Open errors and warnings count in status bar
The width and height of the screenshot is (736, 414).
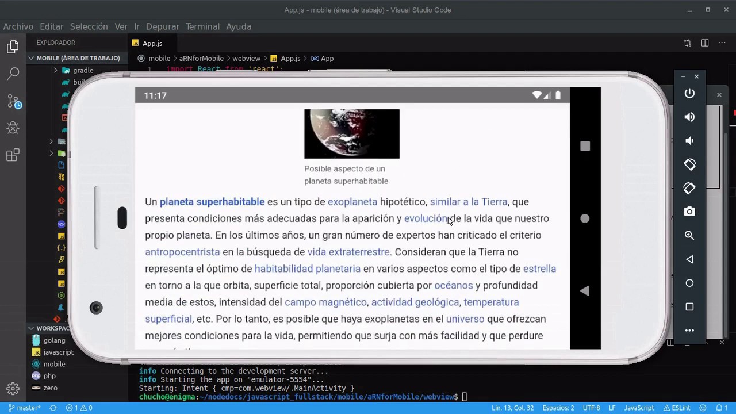pos(79,408)
